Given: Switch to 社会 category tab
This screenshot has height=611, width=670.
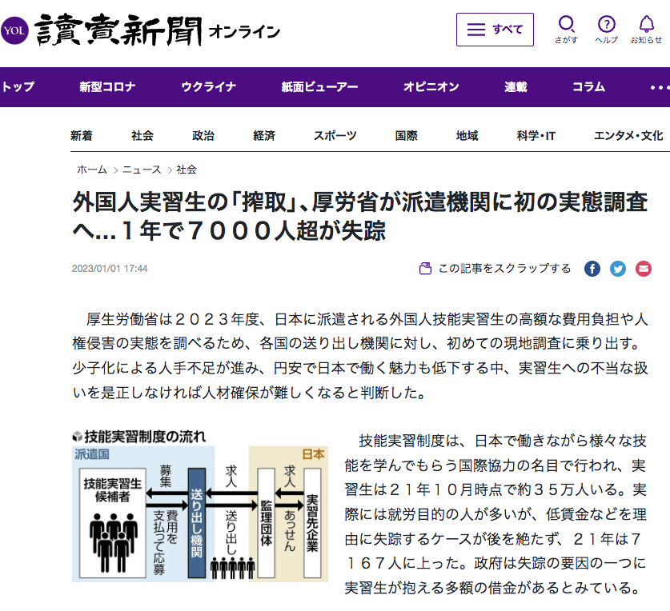Looking at the screenshot, I should coord(142,136).
